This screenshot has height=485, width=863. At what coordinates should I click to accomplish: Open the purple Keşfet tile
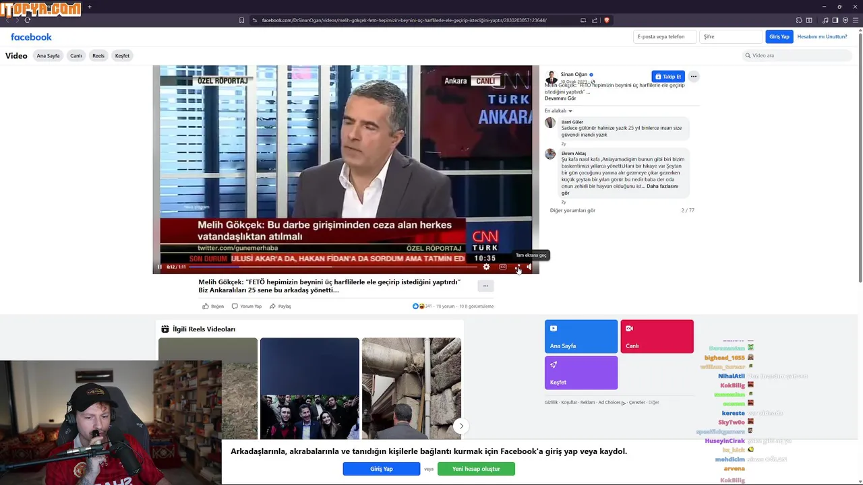[581, 373]
